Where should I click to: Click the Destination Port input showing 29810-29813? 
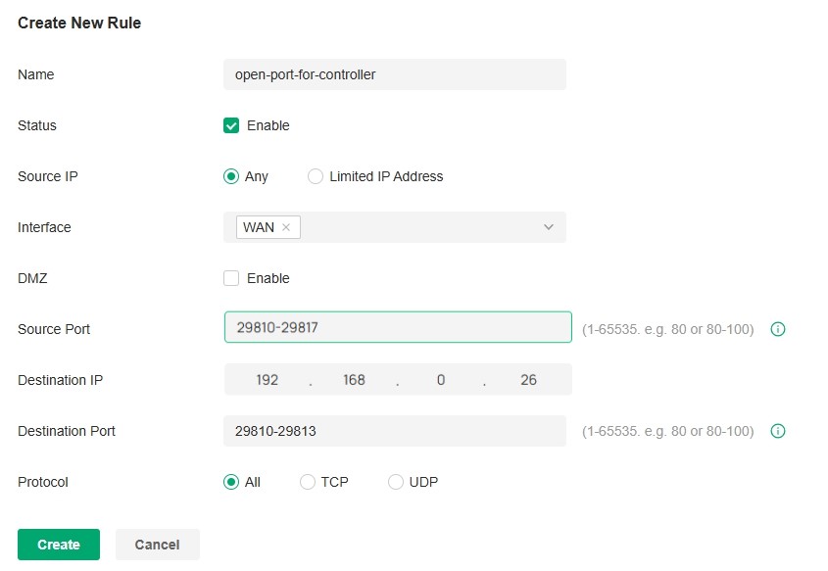tap(395, 431)
